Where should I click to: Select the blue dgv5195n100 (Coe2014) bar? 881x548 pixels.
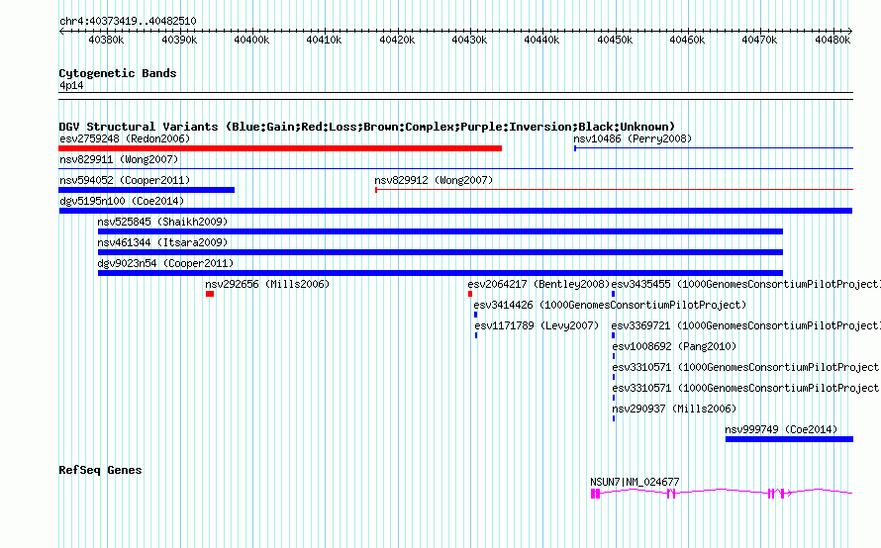455,211
